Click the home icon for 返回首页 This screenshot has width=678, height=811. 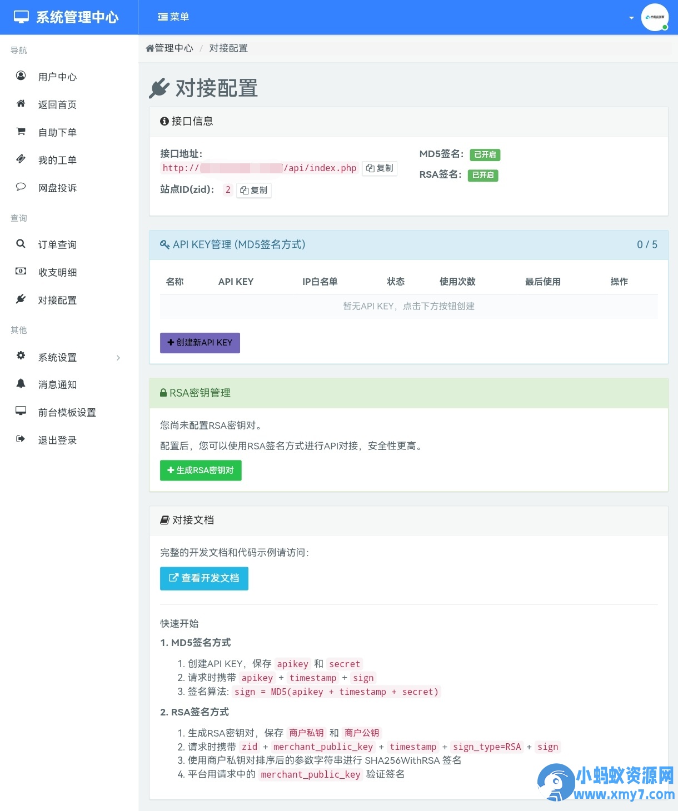pyautogui.click(x=21, y=103)
